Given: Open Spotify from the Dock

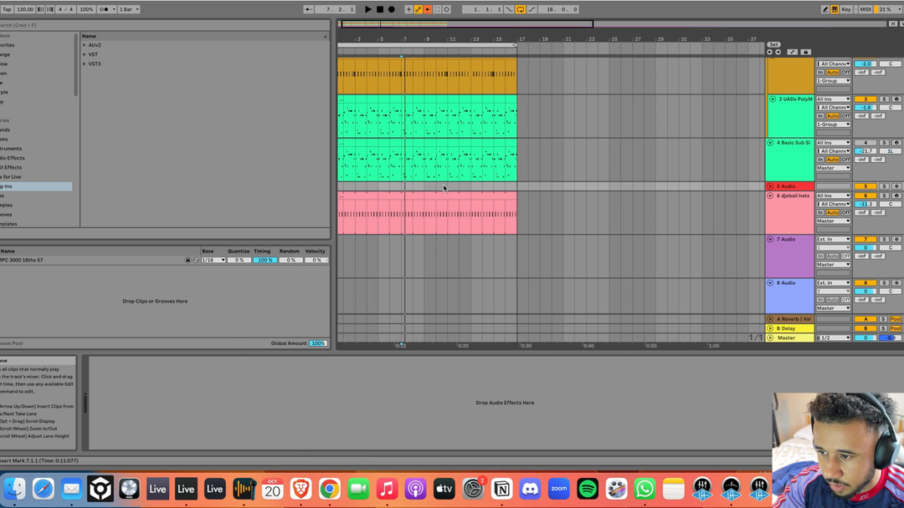Looking at the screenshot, I should 588,489.
